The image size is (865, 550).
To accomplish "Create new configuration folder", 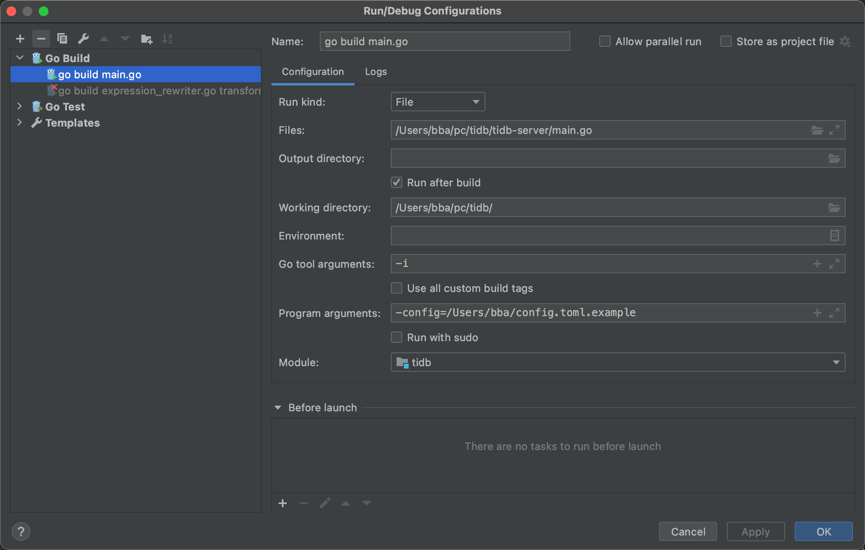I will coord(146,39).
